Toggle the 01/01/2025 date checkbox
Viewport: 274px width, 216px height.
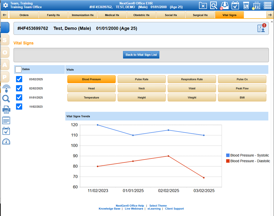19,97
